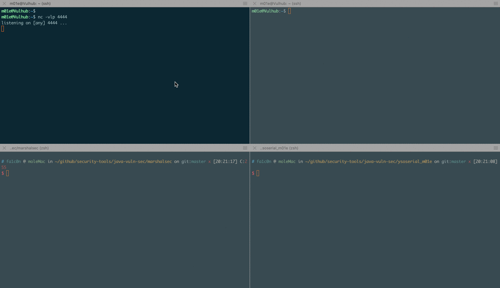Close the top-left m01e@Vulhub ssh pane
This screenshot has height=288, width=500.
5,3
